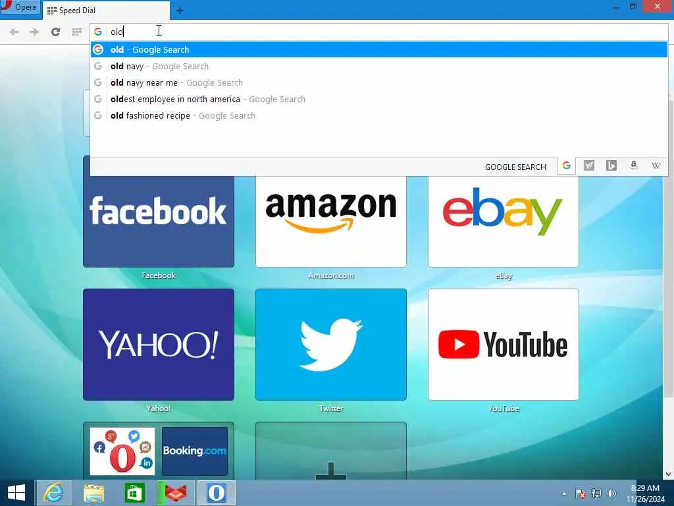Screen dimensions: 674x506
Task: Search with Google engine icon
Action: point(567,165)
